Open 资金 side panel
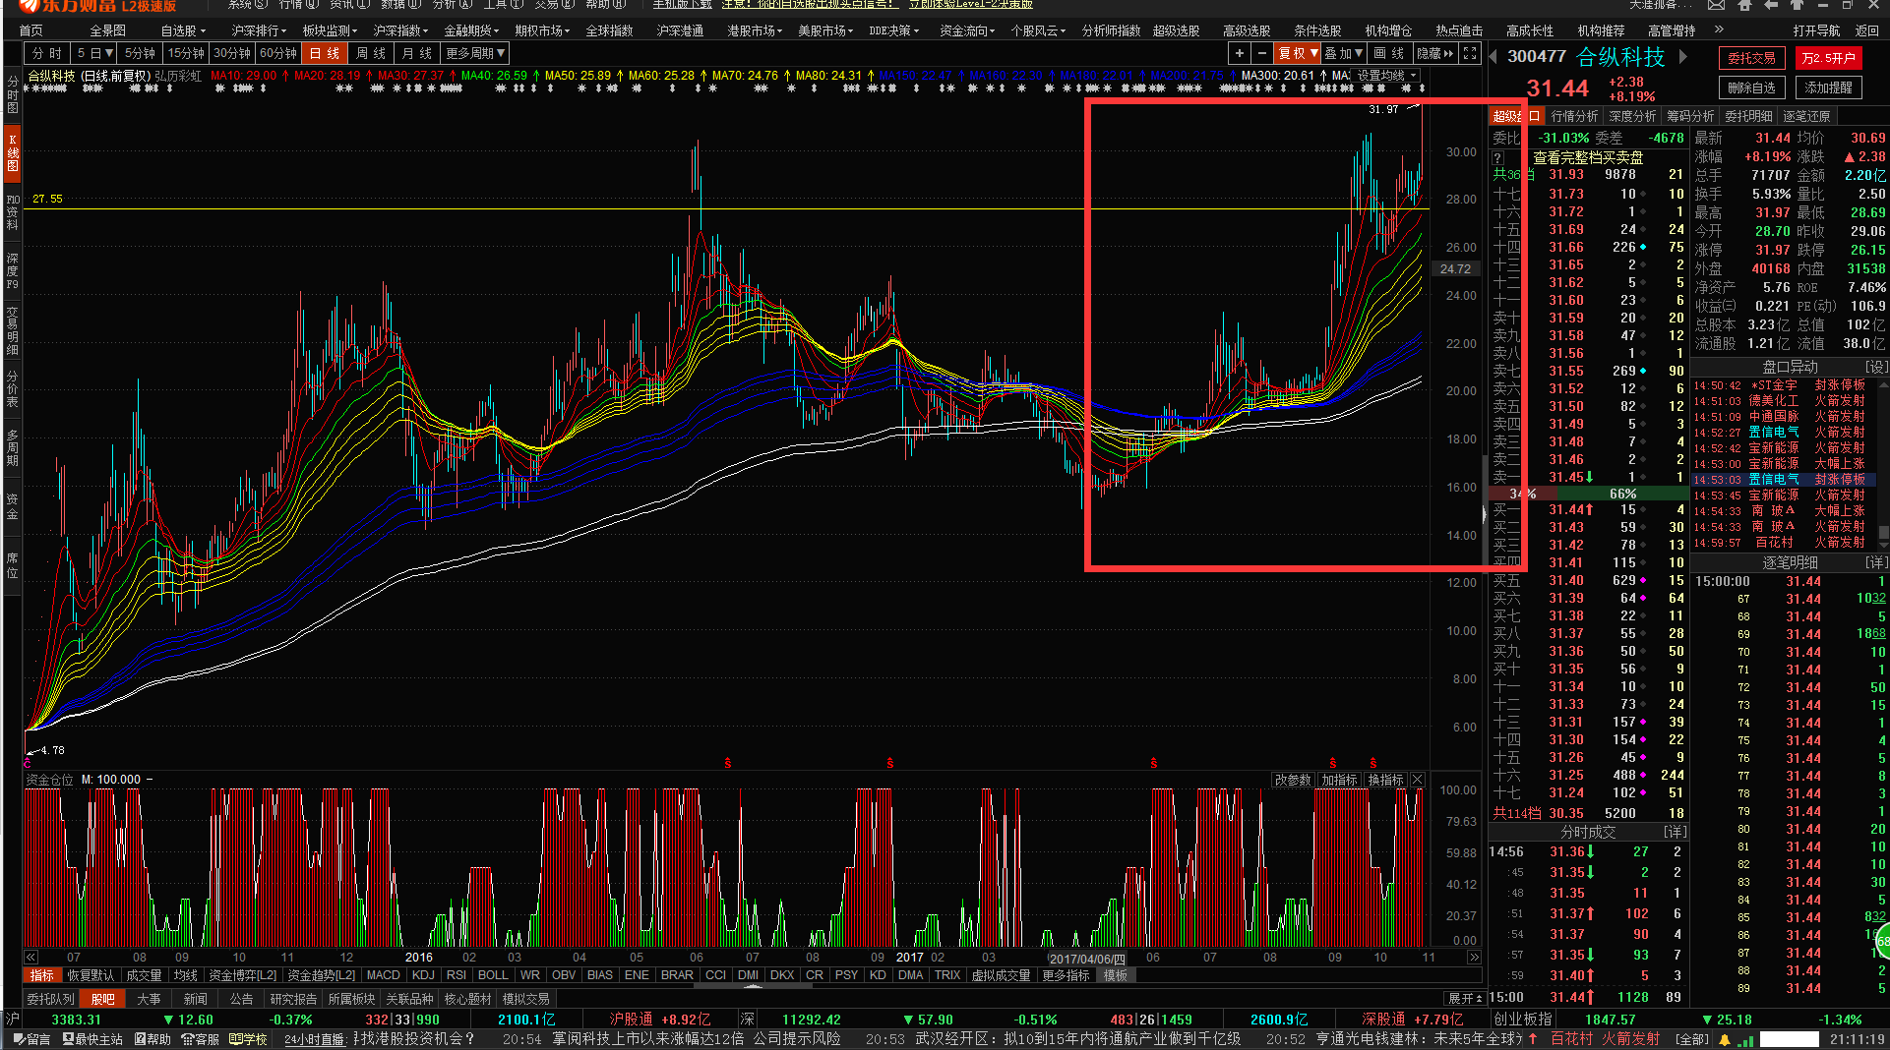 coord(12,505)
